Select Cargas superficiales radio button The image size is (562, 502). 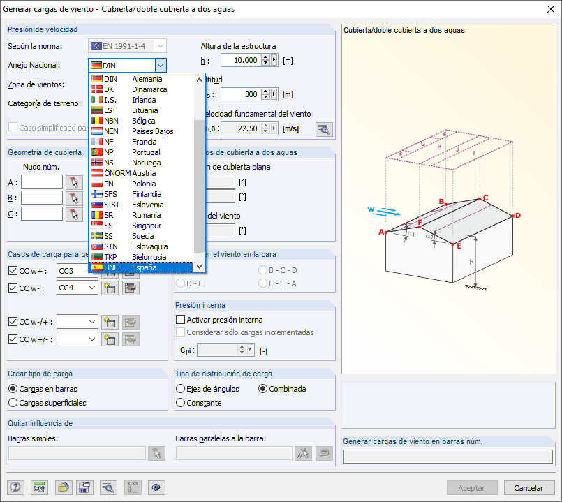click(x=13, y=403)
